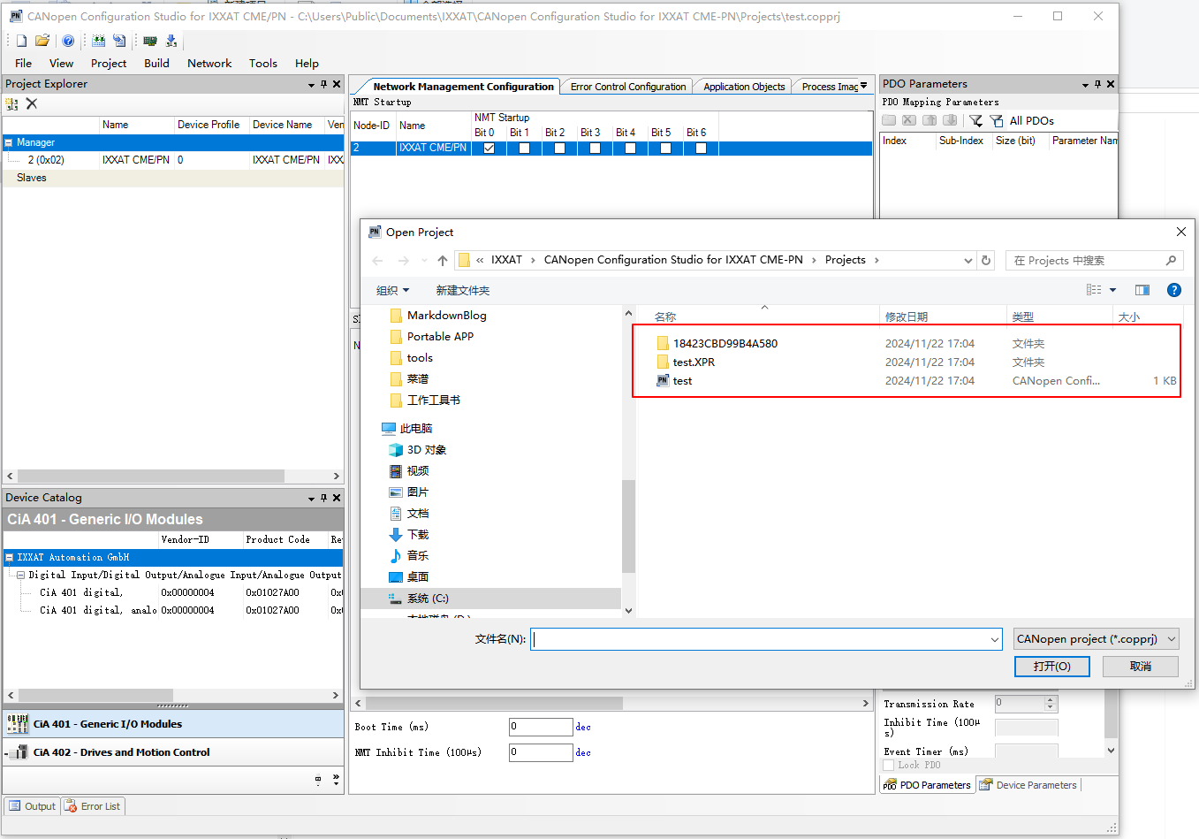Pin the PDO Parameters panel

[x=1097, y=84]
